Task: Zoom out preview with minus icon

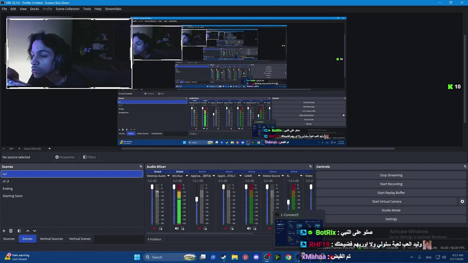Action: click(x=4, y=149)
